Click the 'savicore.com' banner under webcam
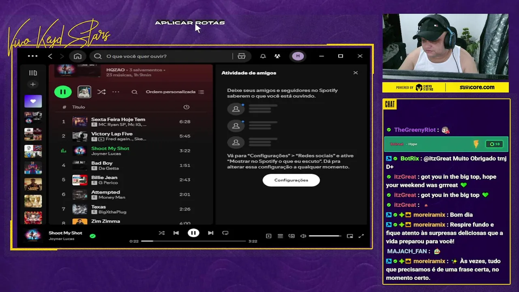The height and width of the screenshot is (292, 519). click(x=477, y=87)
